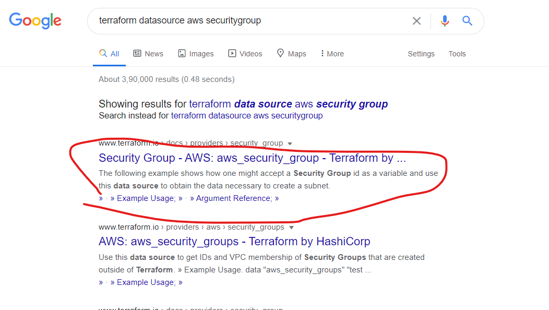The width and height of the screenshot is (549, 310).
Task: Open the aws_security_group Terraform result
Action: point(252,158)
